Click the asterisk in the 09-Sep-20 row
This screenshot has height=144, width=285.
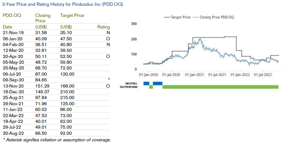pyautogui.click(x=109, y=79)
